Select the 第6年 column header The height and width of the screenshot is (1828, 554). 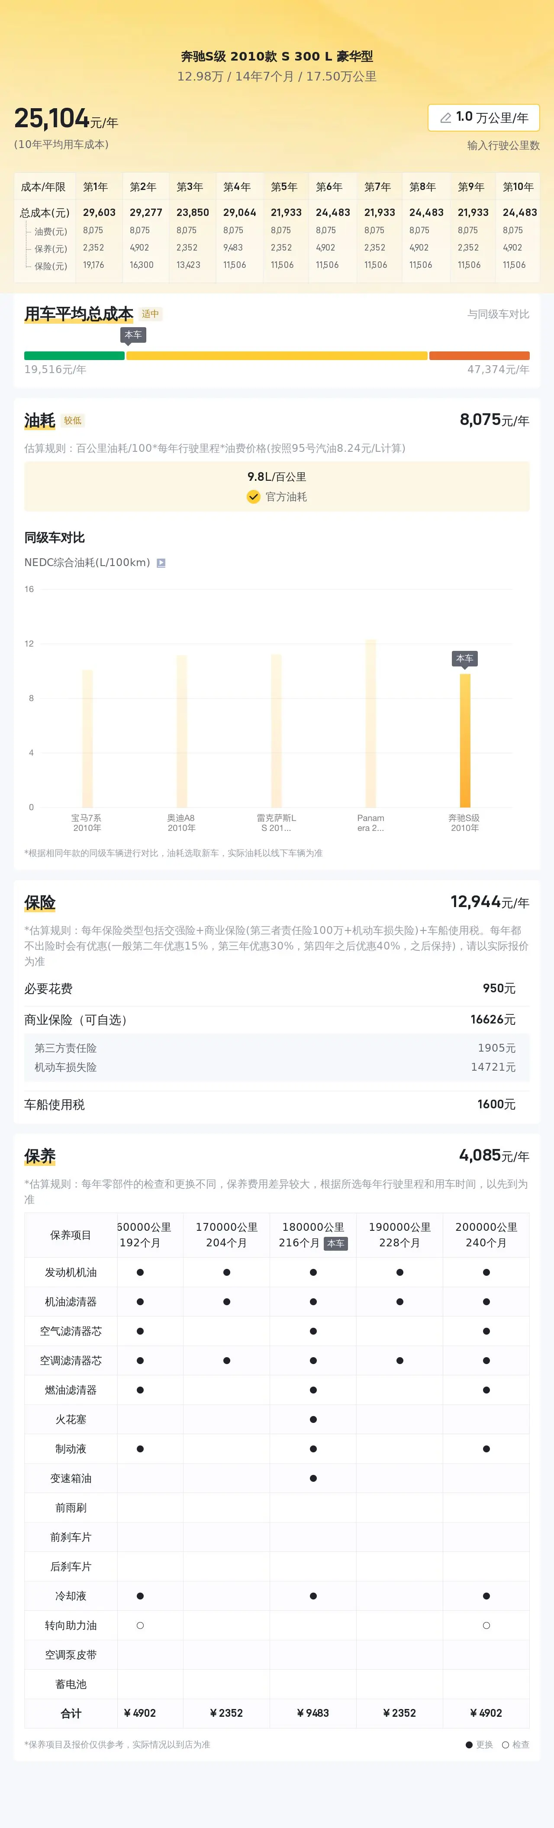[329, 187]
